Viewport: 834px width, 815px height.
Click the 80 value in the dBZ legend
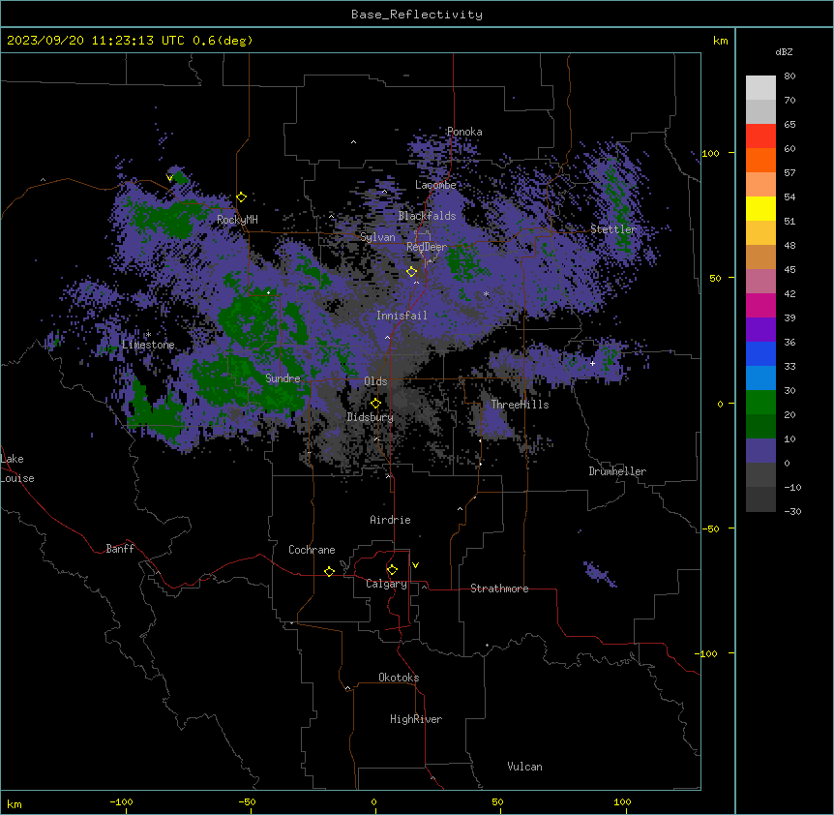(789, 76)
